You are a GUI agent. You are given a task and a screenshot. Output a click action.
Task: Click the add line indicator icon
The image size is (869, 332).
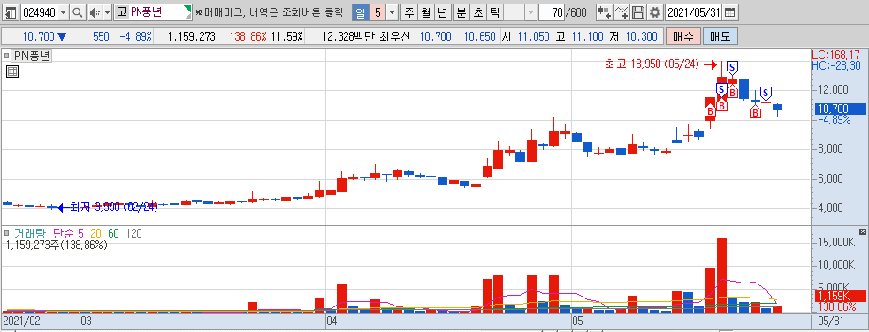621,12
